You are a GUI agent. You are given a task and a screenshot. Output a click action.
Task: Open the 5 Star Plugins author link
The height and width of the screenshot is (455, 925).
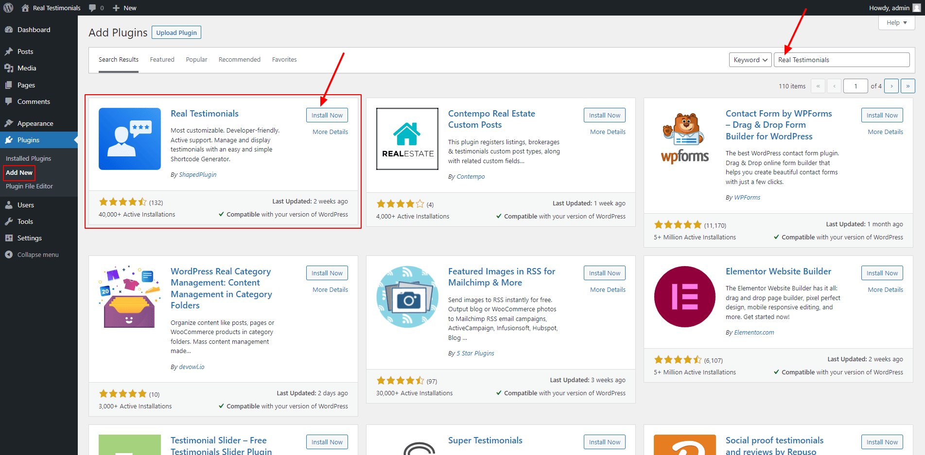pyautogui.click(x=475, y=354)
